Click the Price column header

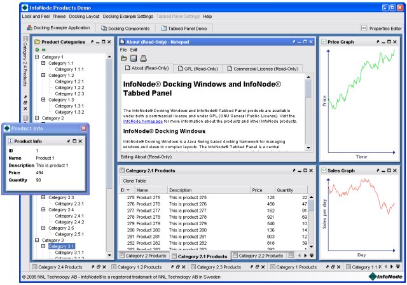click(262, 190)
